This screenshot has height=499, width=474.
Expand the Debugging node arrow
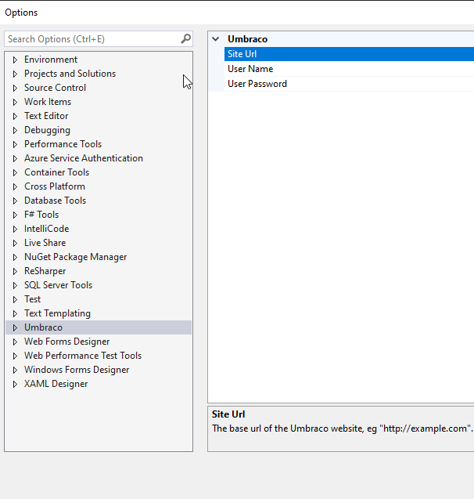(15, 130)
